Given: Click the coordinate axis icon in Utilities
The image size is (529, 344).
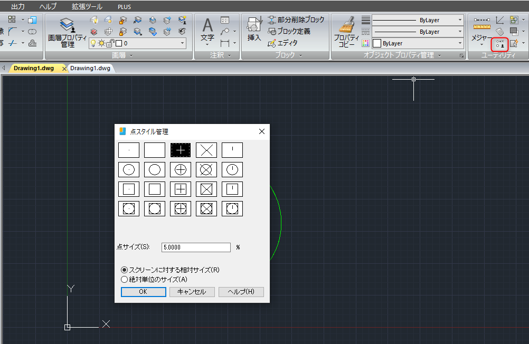Looking at the screenshot, I should click(499, 20).
